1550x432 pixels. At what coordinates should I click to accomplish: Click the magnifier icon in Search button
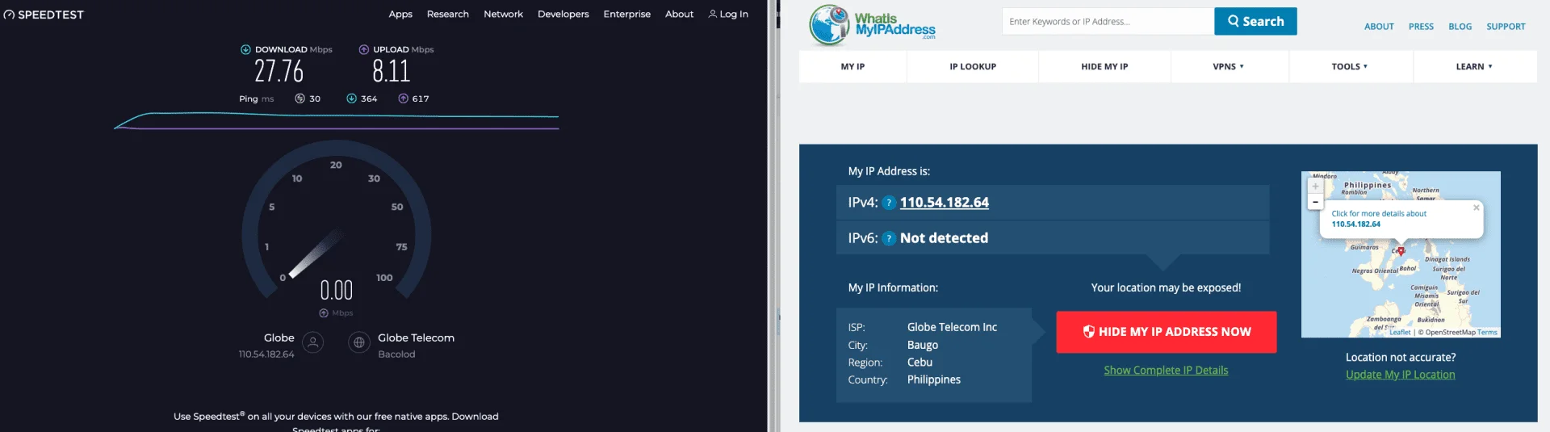coord(1234,21)
